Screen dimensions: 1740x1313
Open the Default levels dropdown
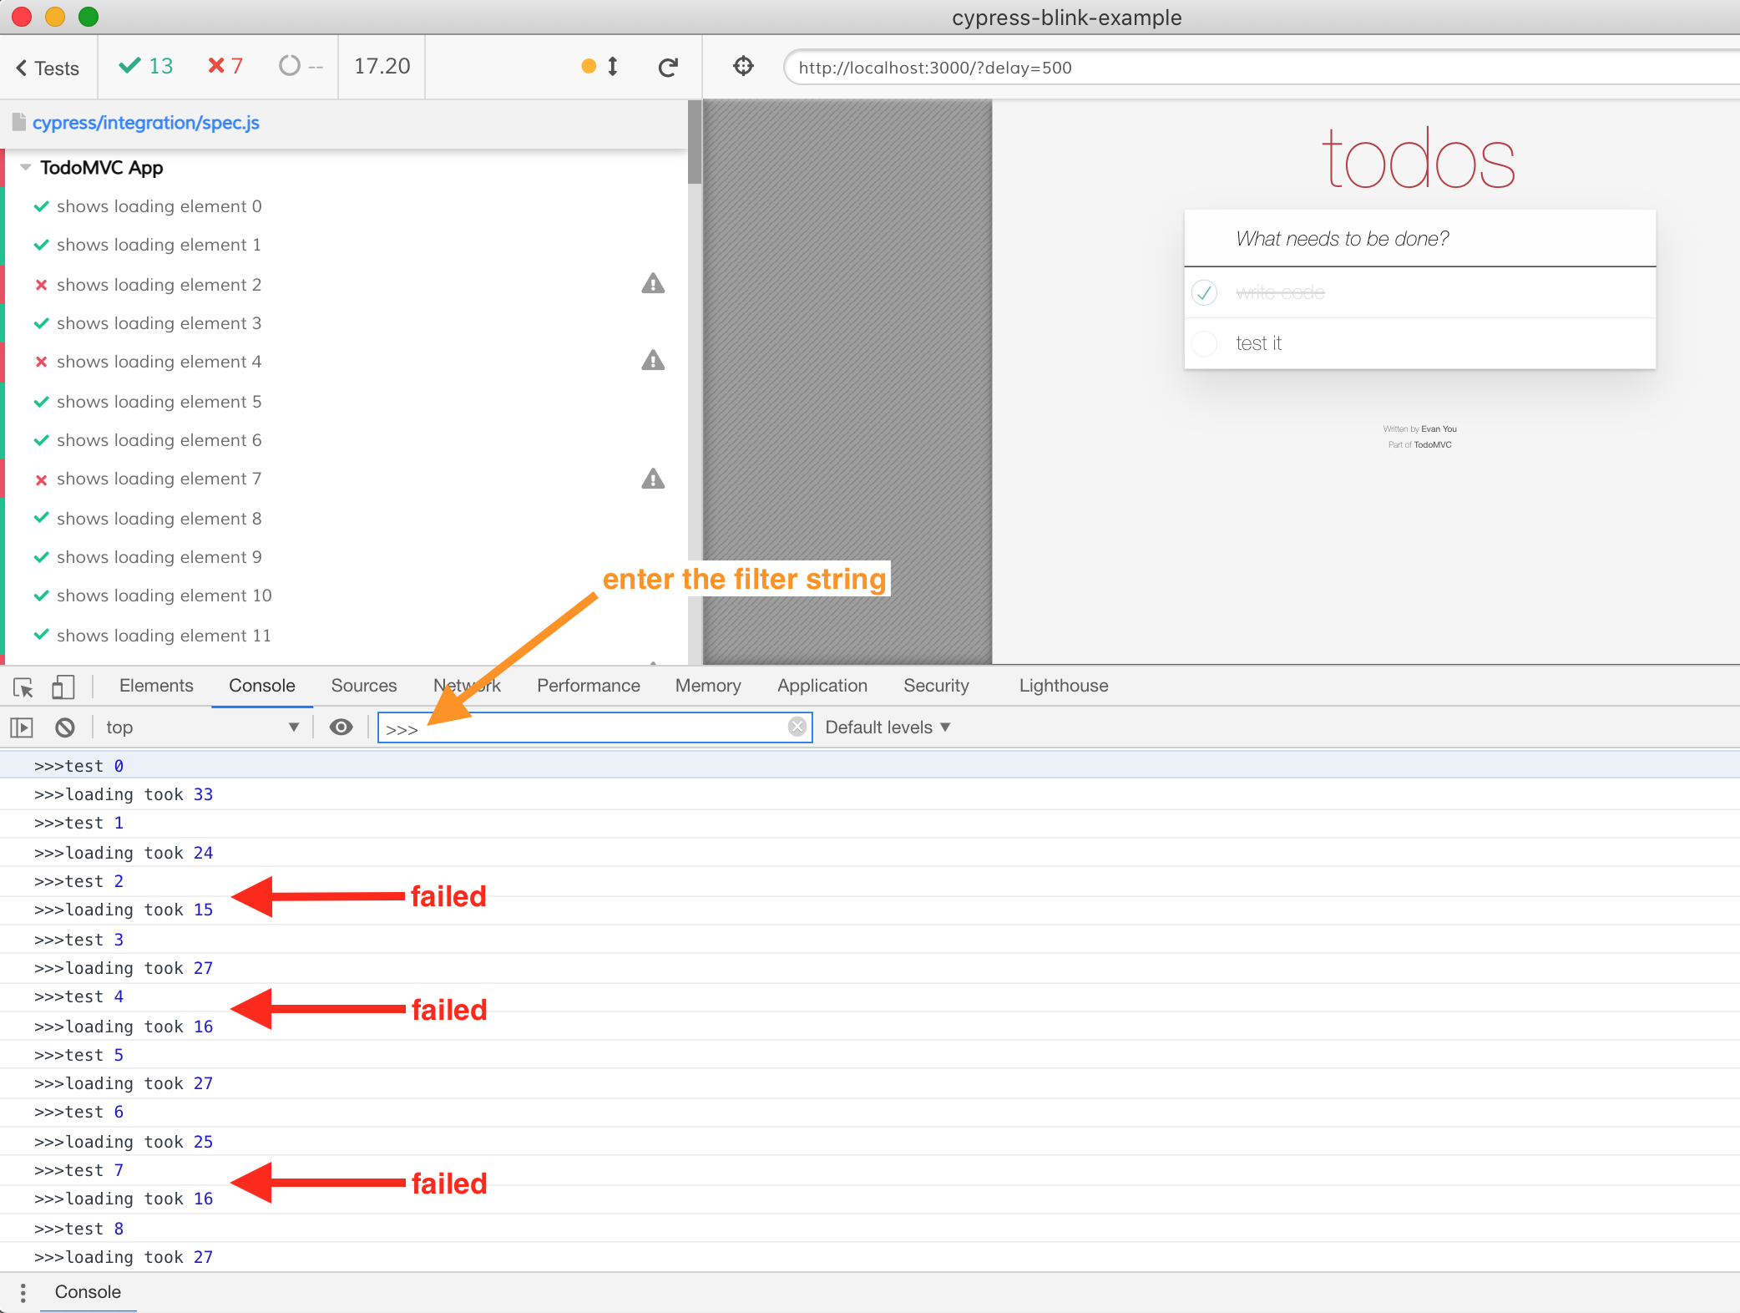[x=888, y=727]
